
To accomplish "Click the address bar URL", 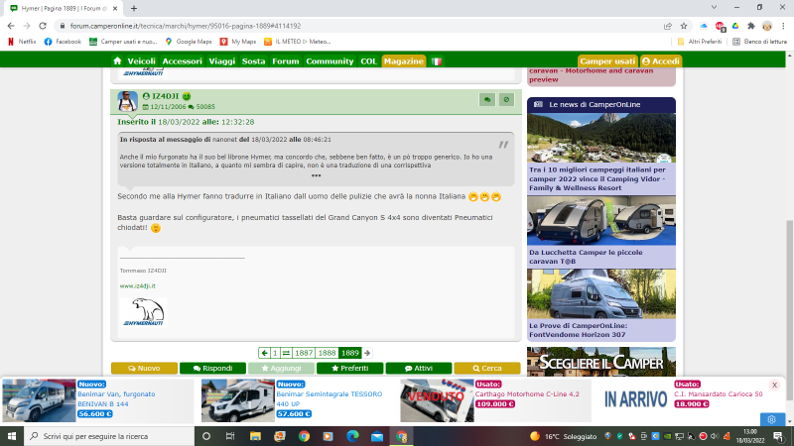I will [186, 26].
